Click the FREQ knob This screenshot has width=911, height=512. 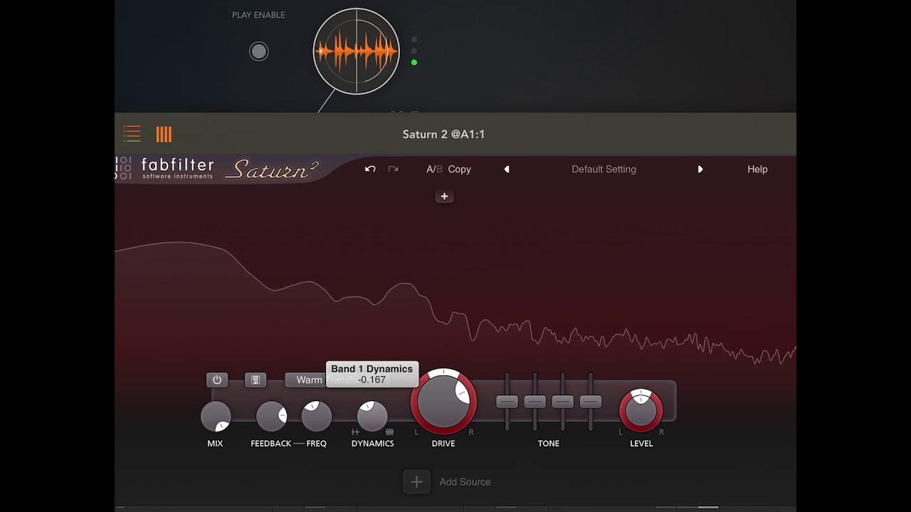coord(317,417)
